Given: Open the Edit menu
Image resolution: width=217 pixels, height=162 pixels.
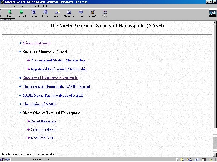Looking at the screenshot, I should pos(9,6).
